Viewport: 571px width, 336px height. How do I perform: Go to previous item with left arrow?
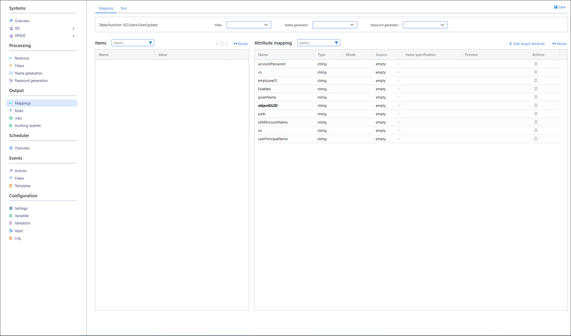point(217,44)
